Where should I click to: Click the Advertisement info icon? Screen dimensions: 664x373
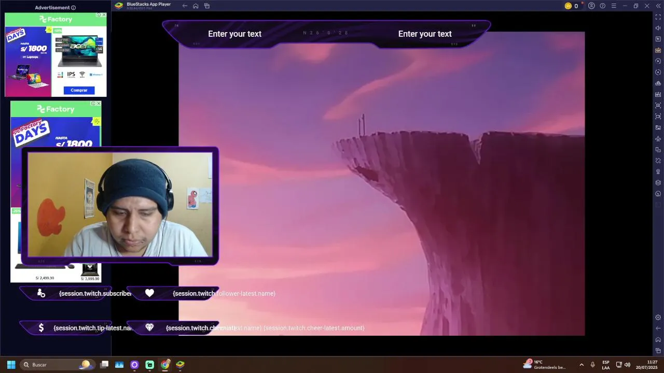pos(73,8)
